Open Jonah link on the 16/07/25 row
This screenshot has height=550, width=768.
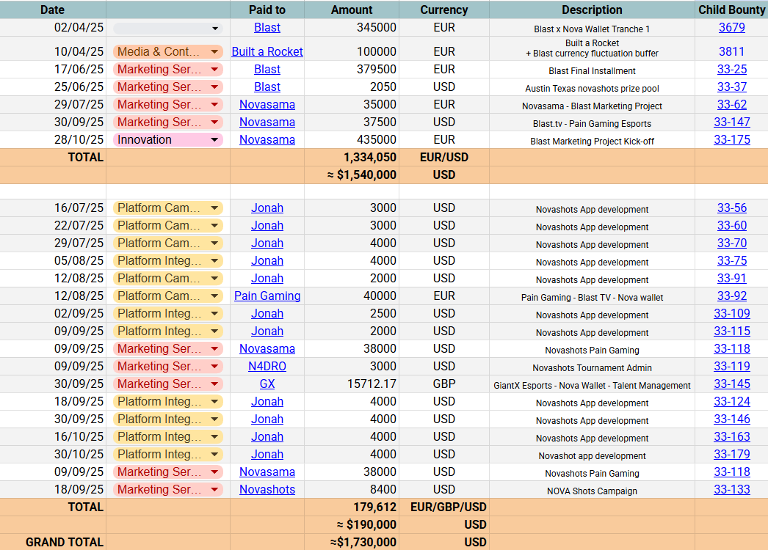click(267, 208)
